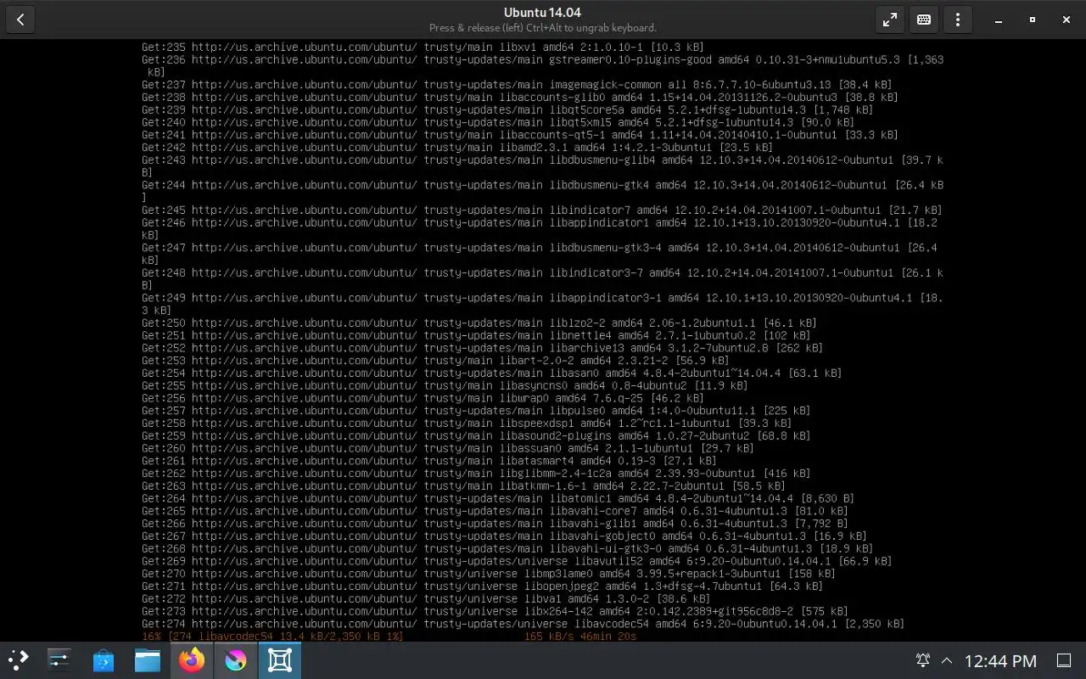Close the Ubuntu 14.04 window
The image size is (1086, 679).
[1066, 20]
